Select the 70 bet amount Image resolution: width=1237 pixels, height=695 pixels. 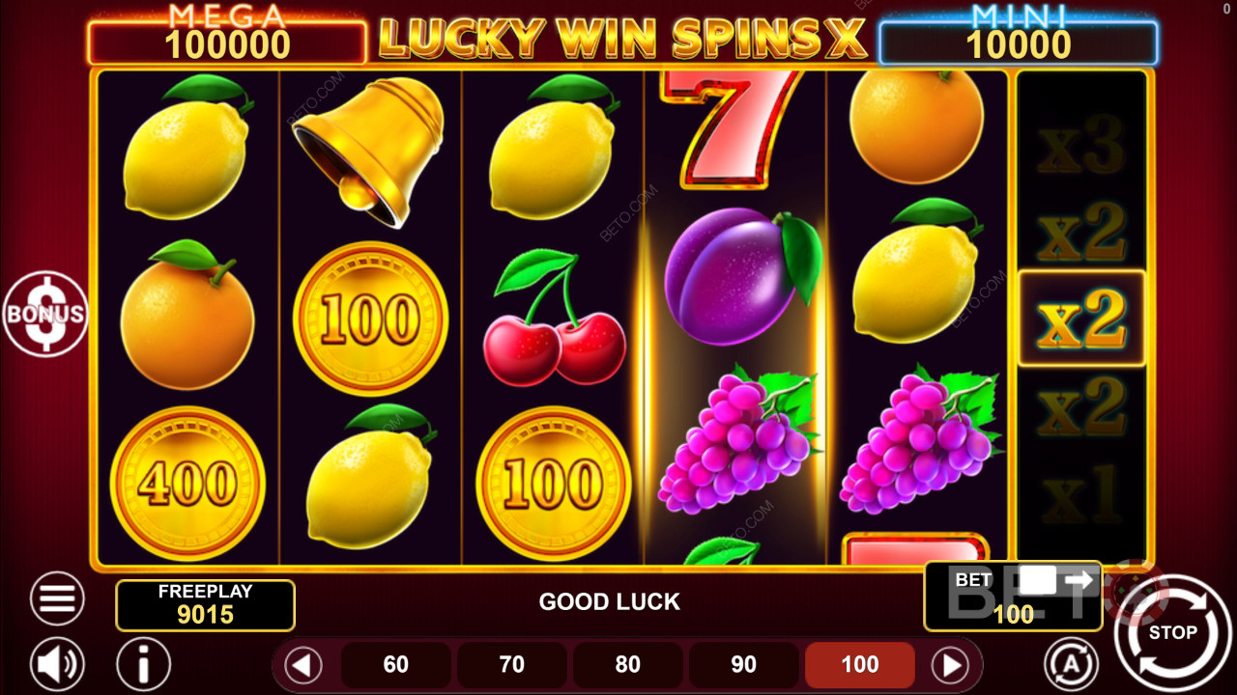512,665
